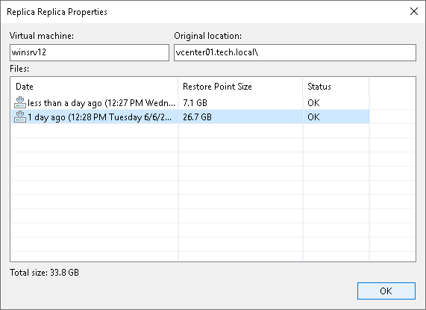Close the Replica Properties dialog window
426x310 pixels.
click(x=414, y=11)
